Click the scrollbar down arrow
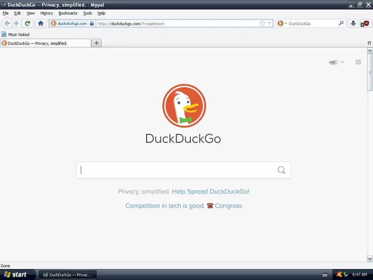Image resolution: width=373 pixels, height=280 pixels. [x=370, y=258]
